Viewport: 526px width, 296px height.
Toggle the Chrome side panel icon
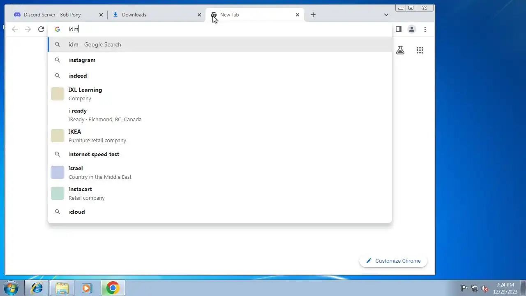(x=398, y=29)
